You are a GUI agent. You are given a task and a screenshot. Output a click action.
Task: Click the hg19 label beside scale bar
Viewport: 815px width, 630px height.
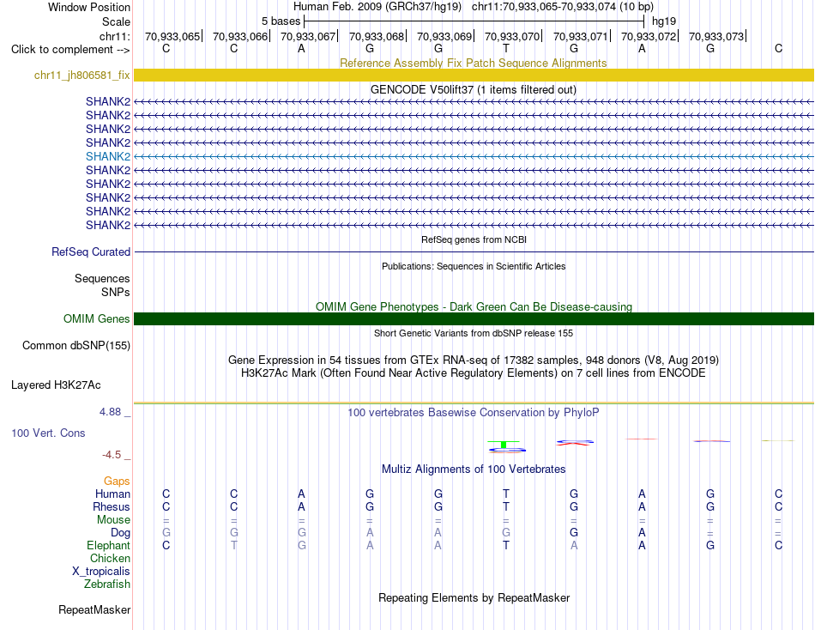pos(664,21)
